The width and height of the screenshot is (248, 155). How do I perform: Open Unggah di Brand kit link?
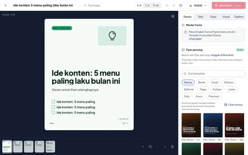[x=222, y=55]
